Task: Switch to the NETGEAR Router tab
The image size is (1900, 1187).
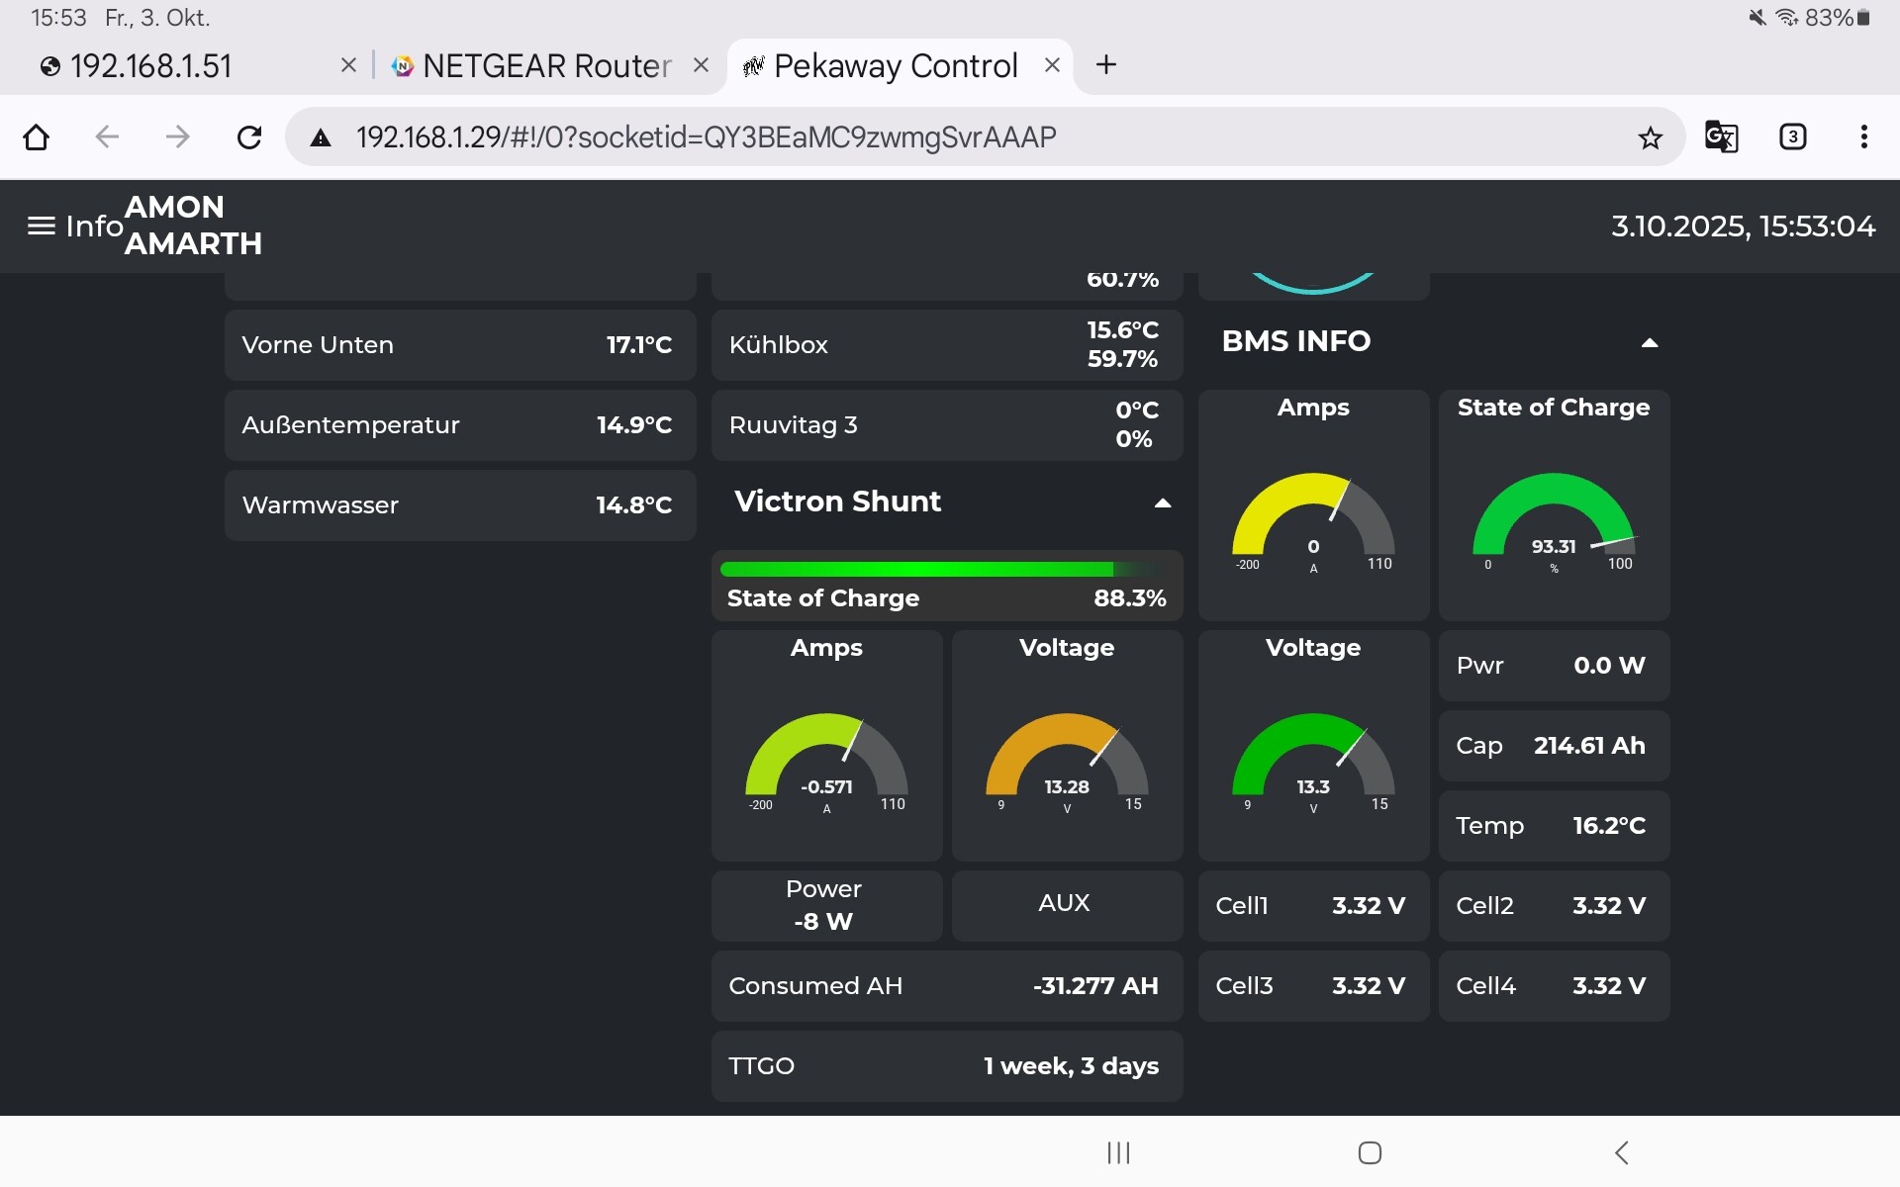Action: (546, 66)
